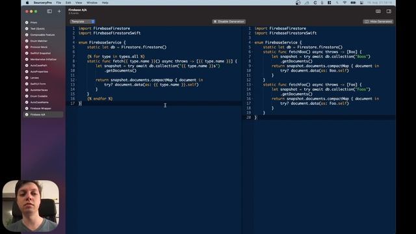Screen dimensions: 416x234
Task: Click checkmark icon beside Firebase Wrapper
Action: (27, 109)
